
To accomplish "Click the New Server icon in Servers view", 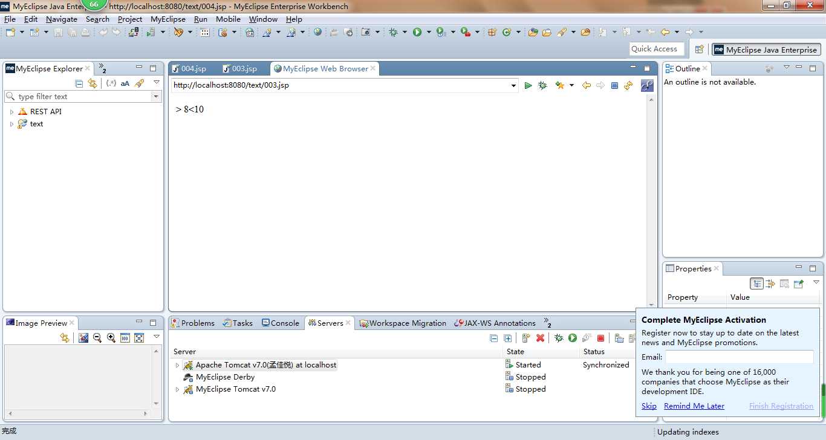I will (x=526, y=338).
